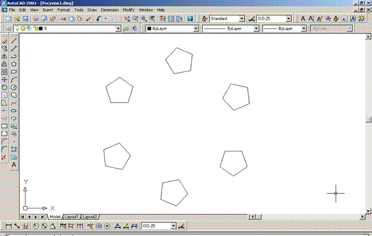Click vertical scrollbar up arrow

tap(368, 36)
